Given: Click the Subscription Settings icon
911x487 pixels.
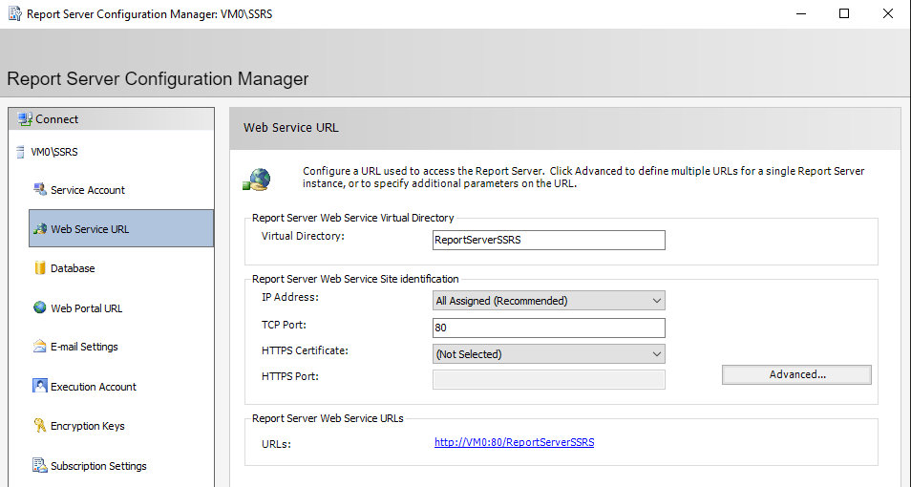Looking at the screenshot, I should [39, 465].
